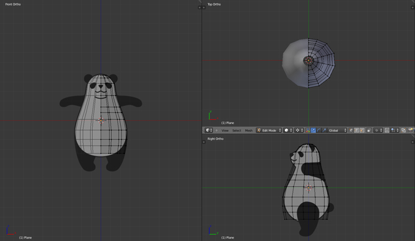Viewport: 415px width, 241px height.
Task: Expand the tool shelf plus in Right Ortho view
Action: click(x=204, y=142)
